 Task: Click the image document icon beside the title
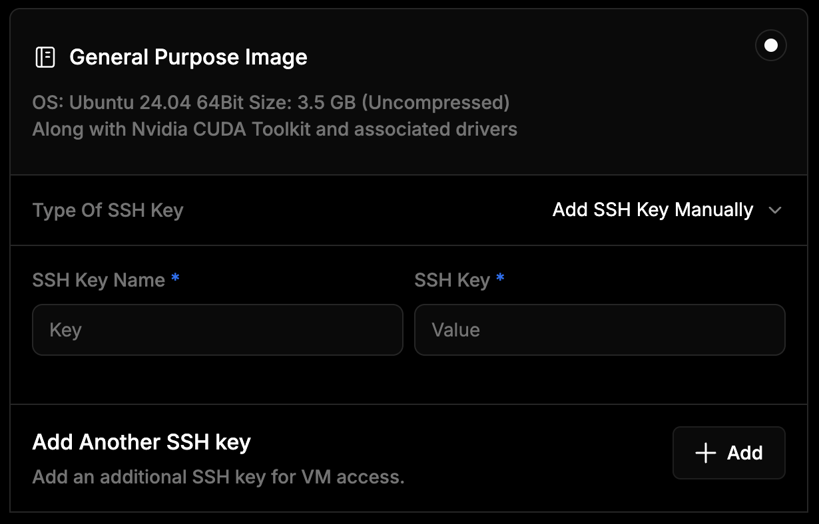click(x=45, y=57)
